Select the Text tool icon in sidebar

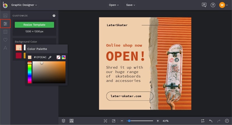coord(5,48)
